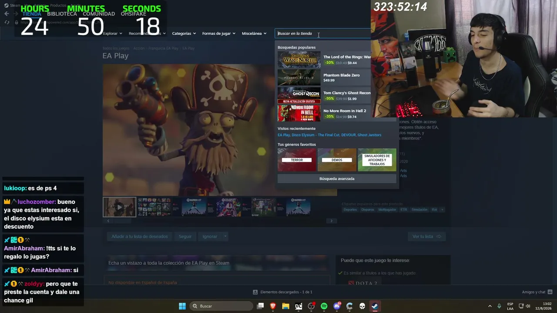Open the DC app icon in taskbar
This screenshot has width=557, height=313.
coord(299,306)
